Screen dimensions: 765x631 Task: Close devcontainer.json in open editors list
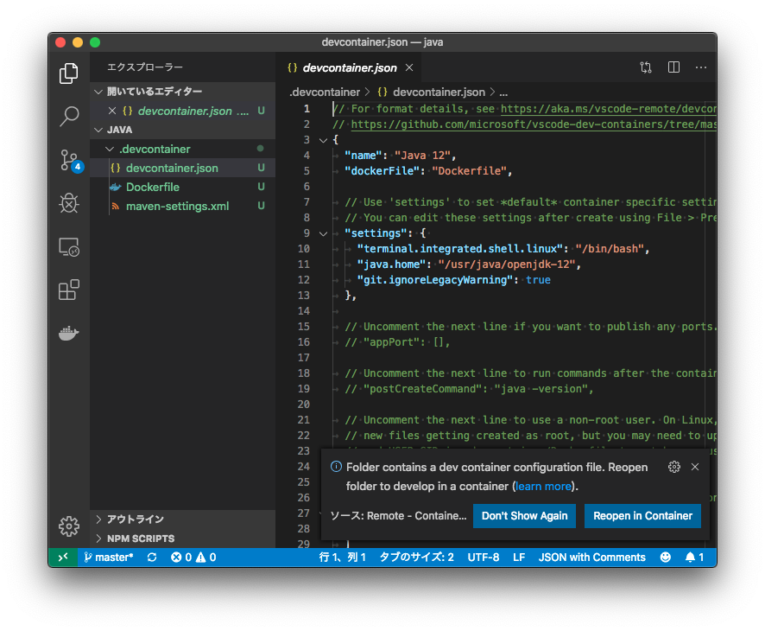[111, 111]
